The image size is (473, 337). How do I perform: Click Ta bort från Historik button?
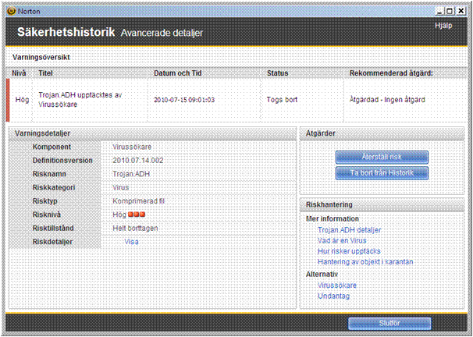(x=382, y=173)
